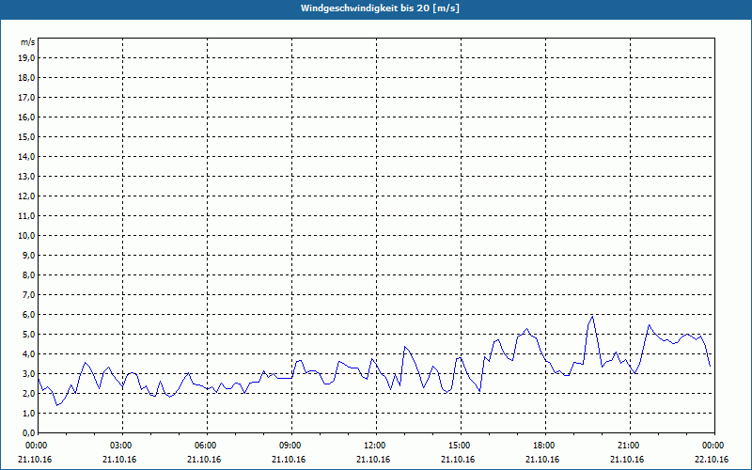Select the 10,0 y-axis label

(x=27, y=236)
